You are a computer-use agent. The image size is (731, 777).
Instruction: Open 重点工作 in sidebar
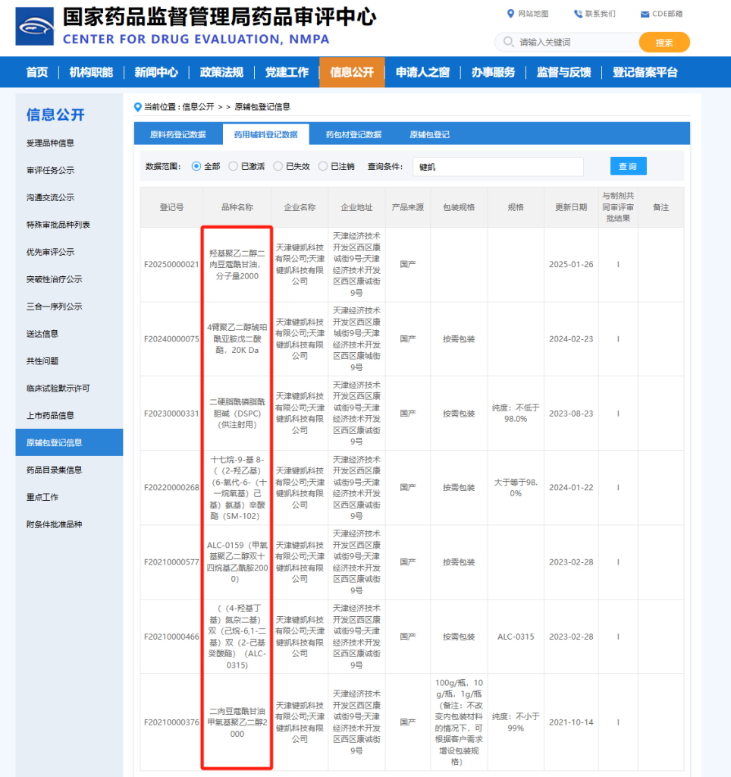click(x=42, y=497)
